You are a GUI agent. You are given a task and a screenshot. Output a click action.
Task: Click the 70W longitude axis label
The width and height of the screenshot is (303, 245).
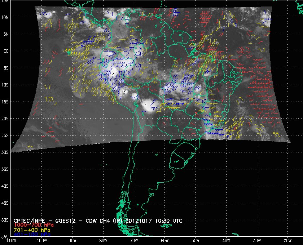pos(133,240)
